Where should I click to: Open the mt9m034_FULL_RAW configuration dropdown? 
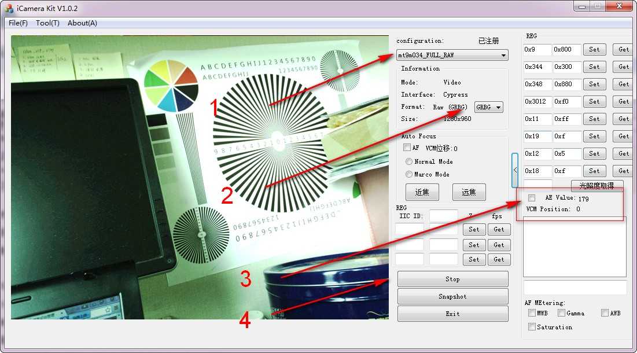click(452, 55)
